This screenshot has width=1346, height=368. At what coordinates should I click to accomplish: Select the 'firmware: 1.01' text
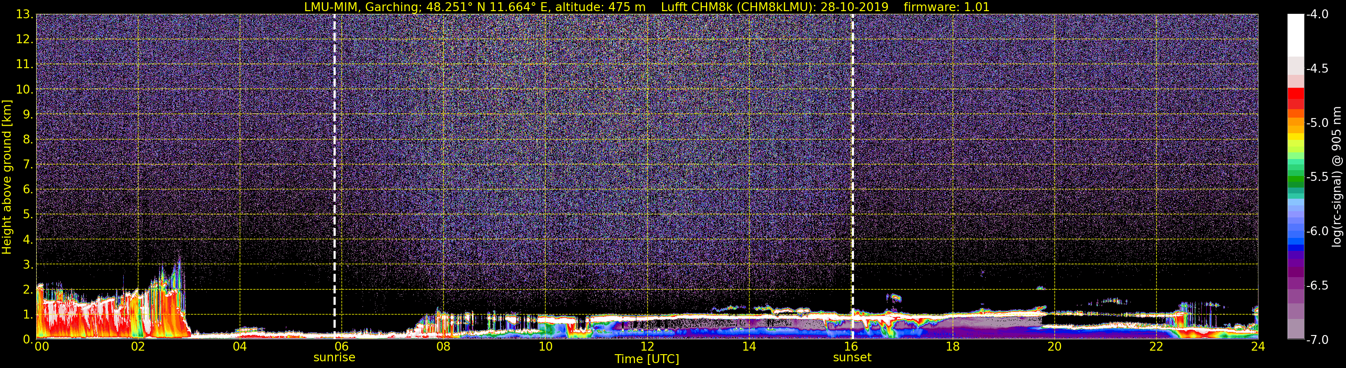(x=946, y=7)
